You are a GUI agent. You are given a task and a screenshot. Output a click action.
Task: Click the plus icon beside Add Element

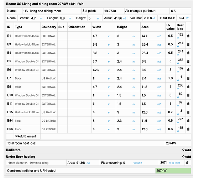[x=16, y=136]
